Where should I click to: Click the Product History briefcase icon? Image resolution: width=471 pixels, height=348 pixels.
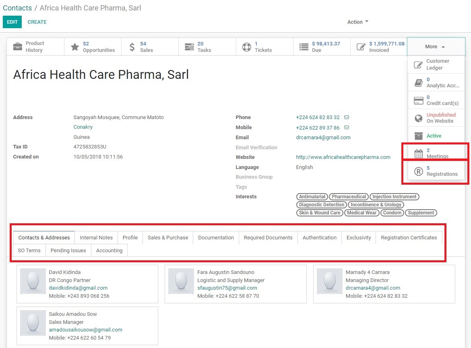(x=18, y=47)
